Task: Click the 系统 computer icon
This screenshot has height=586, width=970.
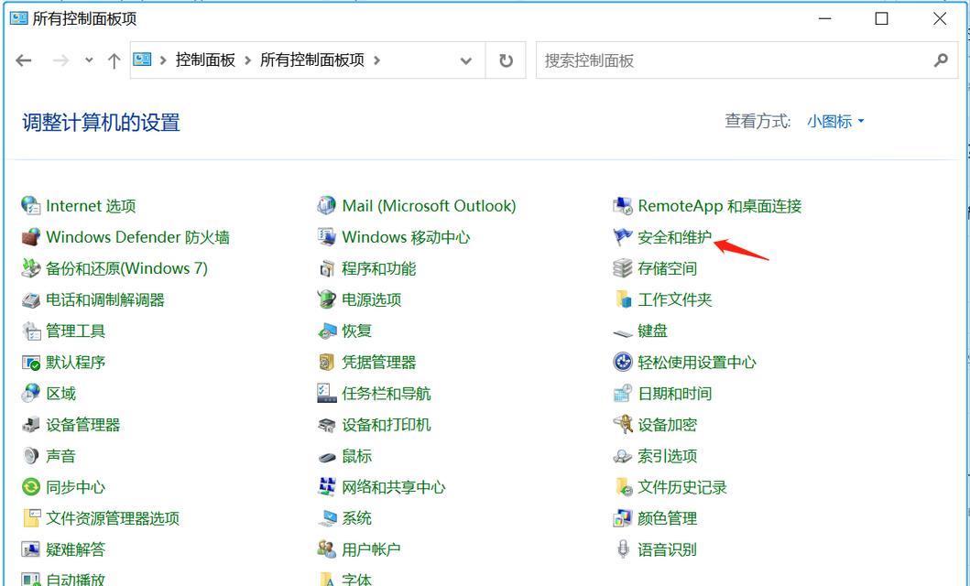Action: 327,518
